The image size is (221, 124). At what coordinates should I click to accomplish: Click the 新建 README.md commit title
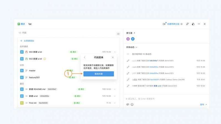coord(37,89)
